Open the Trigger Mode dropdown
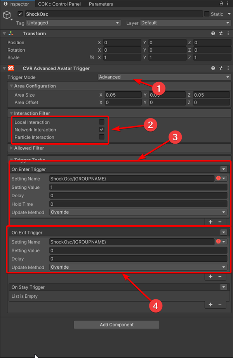 coord(164,77)
